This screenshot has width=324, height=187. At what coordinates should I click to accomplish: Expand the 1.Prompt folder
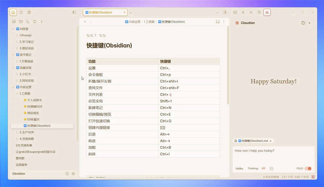[17, 35]
